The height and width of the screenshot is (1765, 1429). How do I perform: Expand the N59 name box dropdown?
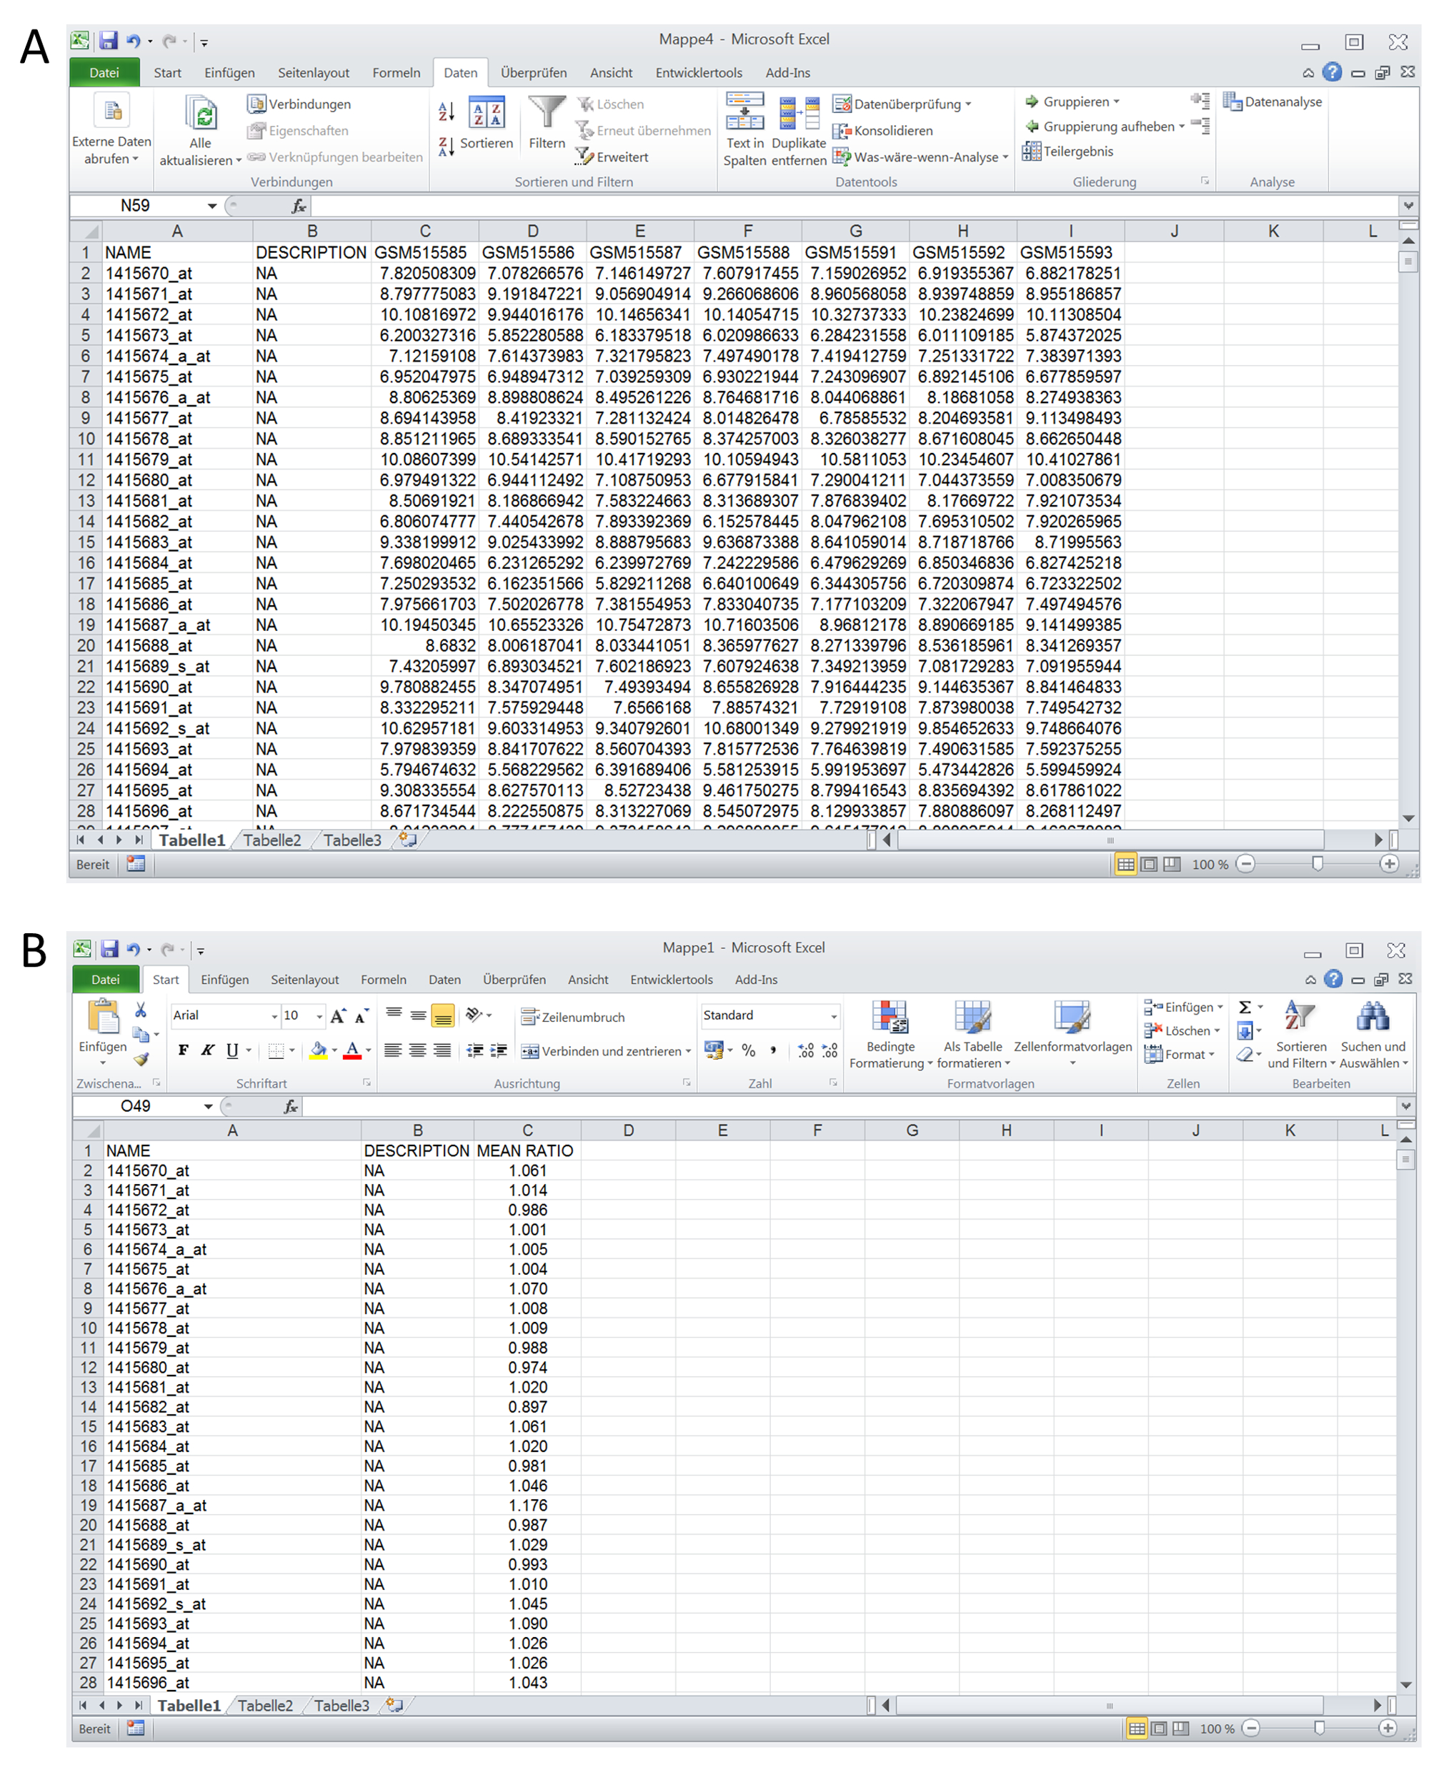click(x=211, y=206)
